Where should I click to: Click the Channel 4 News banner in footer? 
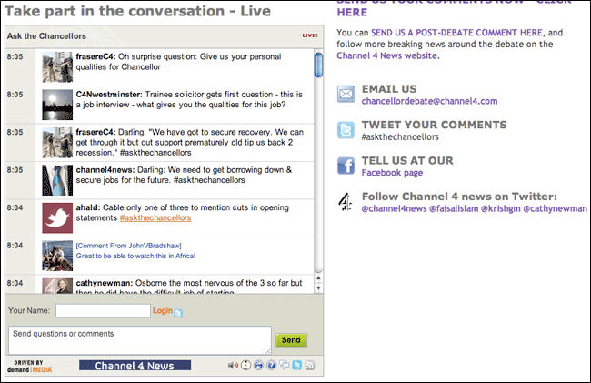click(135, 366)
